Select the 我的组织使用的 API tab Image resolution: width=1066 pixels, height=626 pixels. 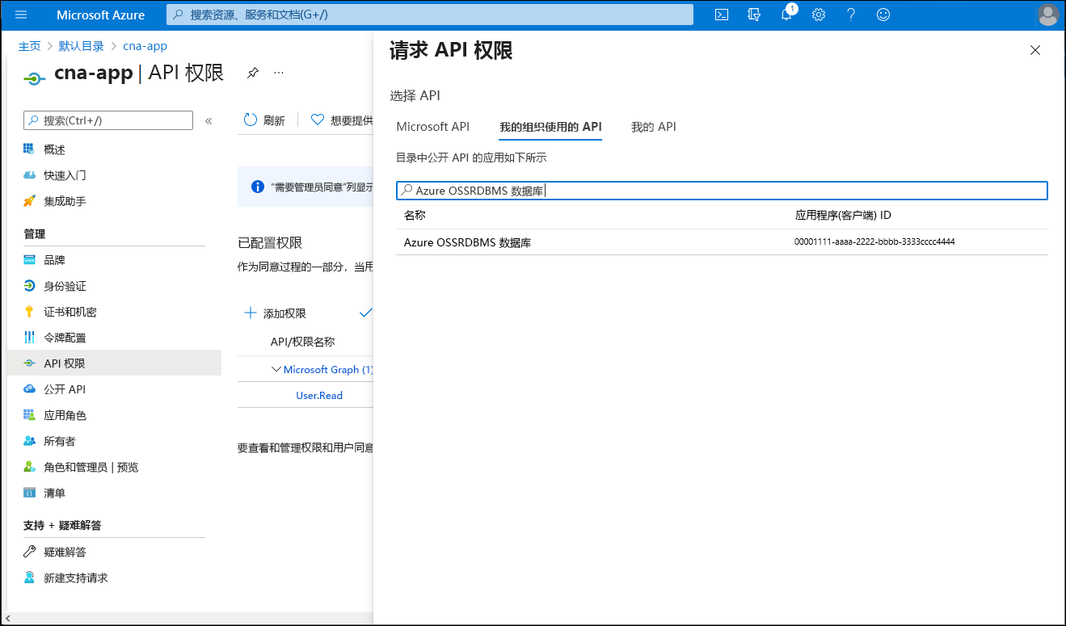pos(550,127)
